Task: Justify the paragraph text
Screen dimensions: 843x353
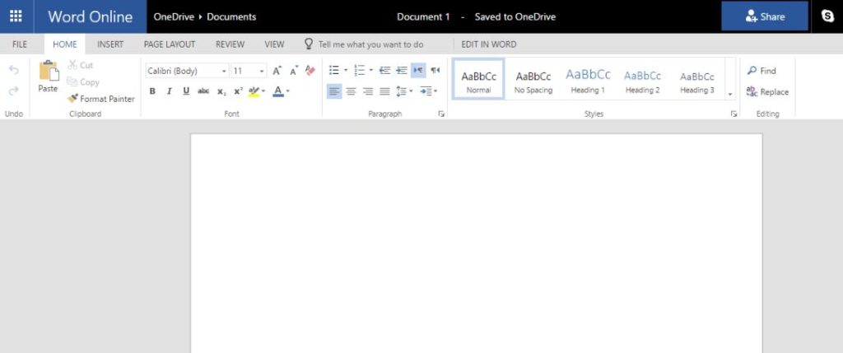Action: coord(384,91)
